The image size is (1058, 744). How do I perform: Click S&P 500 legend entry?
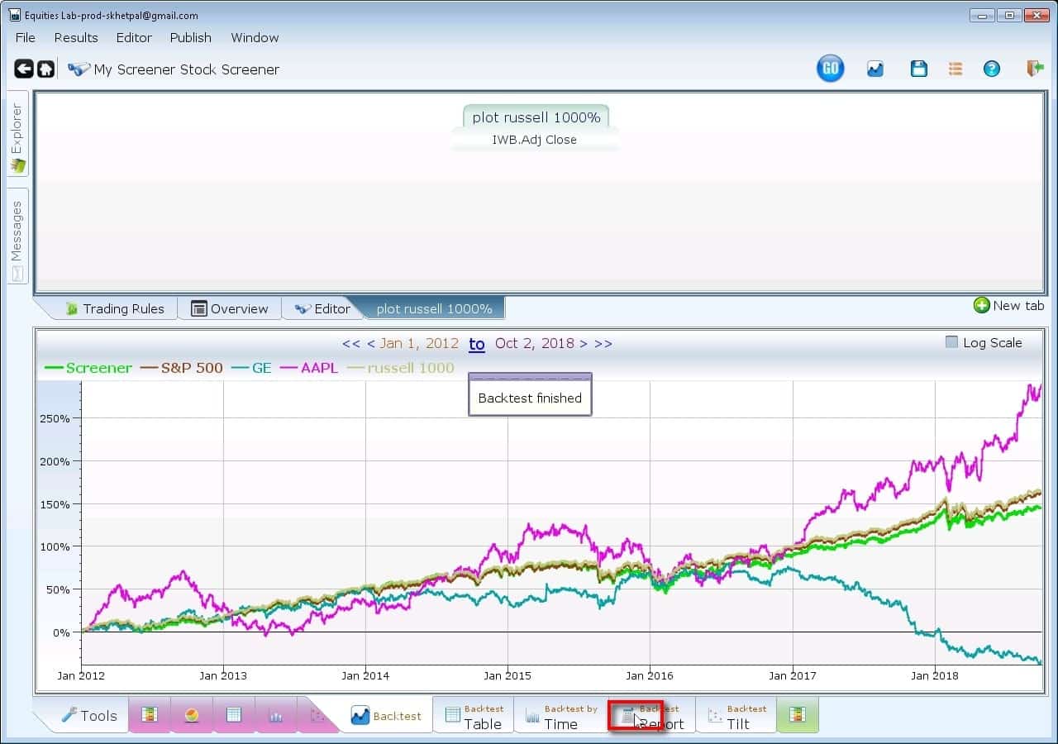point(181,368)
